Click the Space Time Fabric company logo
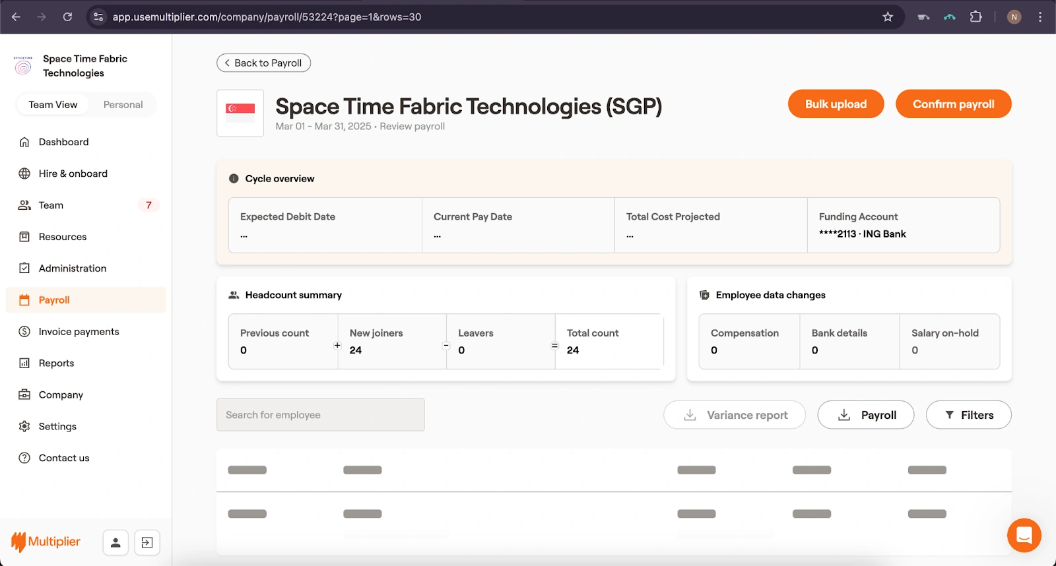The image size is (1056, 566). pyautogui.click(x=23, y=65)
